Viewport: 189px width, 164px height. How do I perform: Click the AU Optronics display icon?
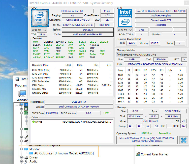(31, 153)
